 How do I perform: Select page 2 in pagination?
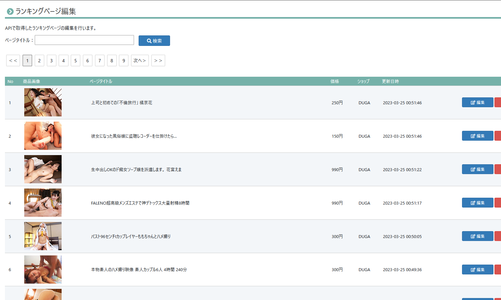coord(39,61)
